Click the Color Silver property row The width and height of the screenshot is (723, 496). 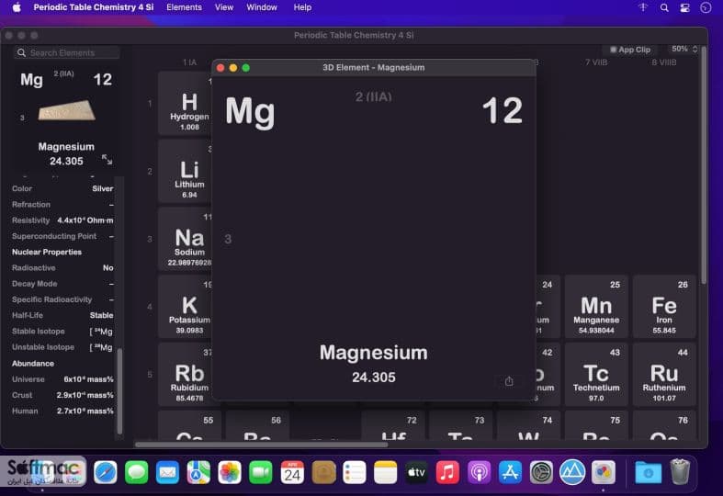click(x=62, y=188)
